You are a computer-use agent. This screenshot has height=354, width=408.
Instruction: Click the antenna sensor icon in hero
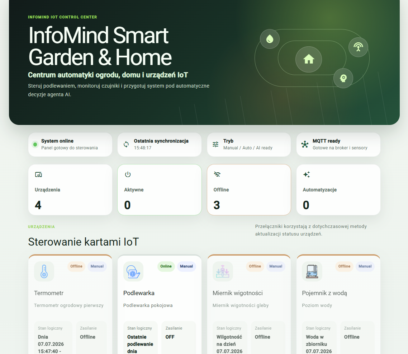click(x=358, y=47)
